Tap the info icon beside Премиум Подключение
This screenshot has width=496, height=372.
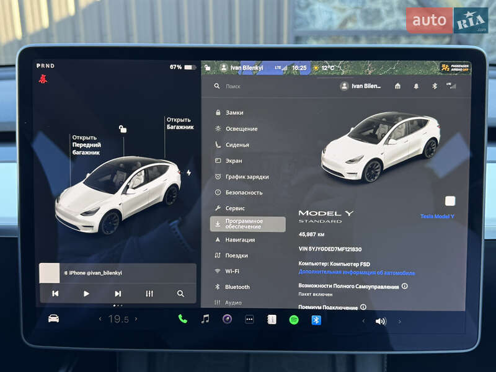(363, 307)
